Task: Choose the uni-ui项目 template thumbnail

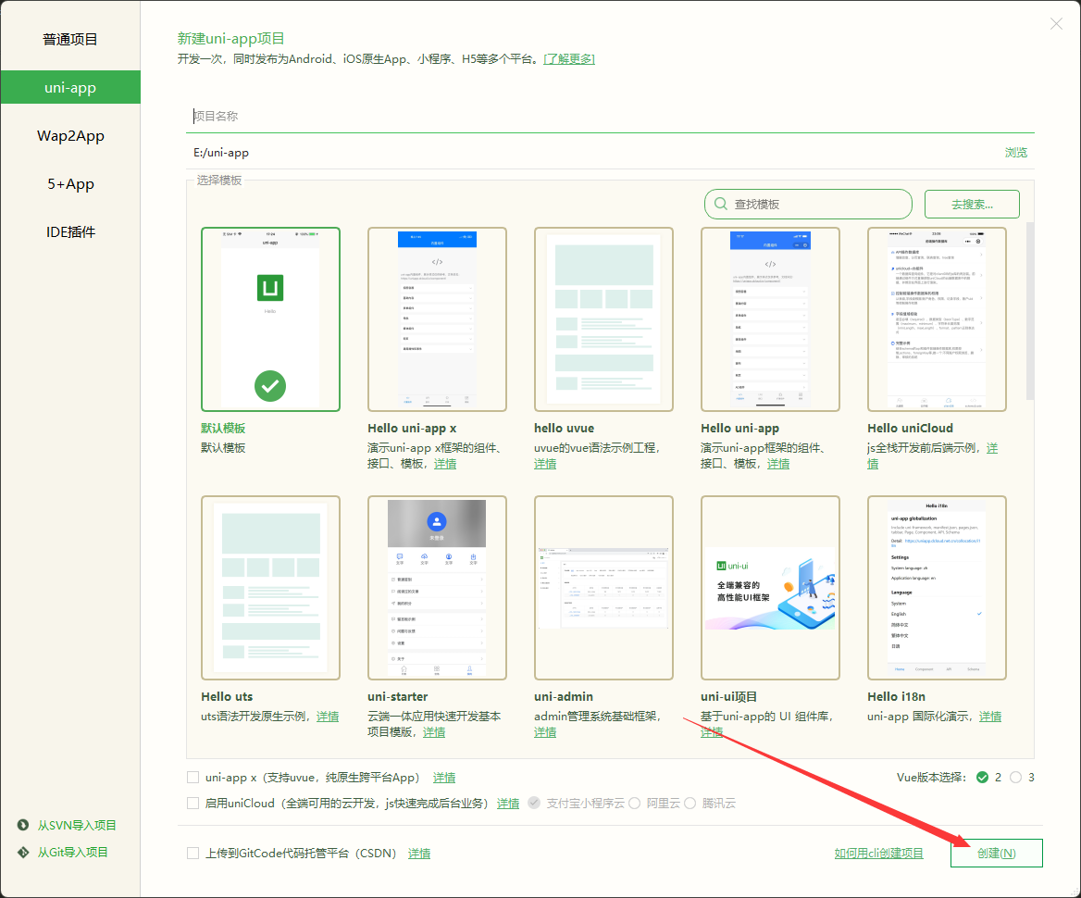Action: point(770,588)
